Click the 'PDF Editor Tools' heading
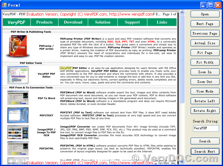223x166 pixels. 31,63
